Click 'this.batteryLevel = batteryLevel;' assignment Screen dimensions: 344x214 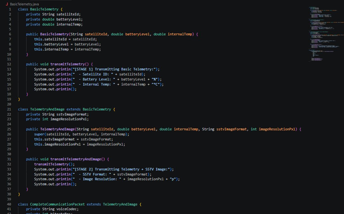pyautogui.click(x=67, y=44)
